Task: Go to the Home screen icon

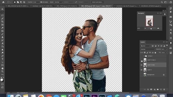Action: [3, 2]
